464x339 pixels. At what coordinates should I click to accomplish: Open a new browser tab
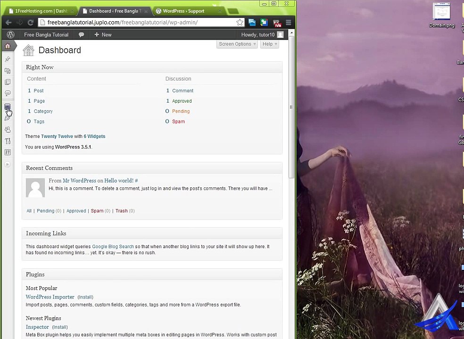(x=233, y=11)
